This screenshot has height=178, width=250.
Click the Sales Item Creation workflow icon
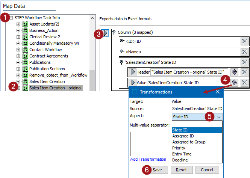click(25, 81)
